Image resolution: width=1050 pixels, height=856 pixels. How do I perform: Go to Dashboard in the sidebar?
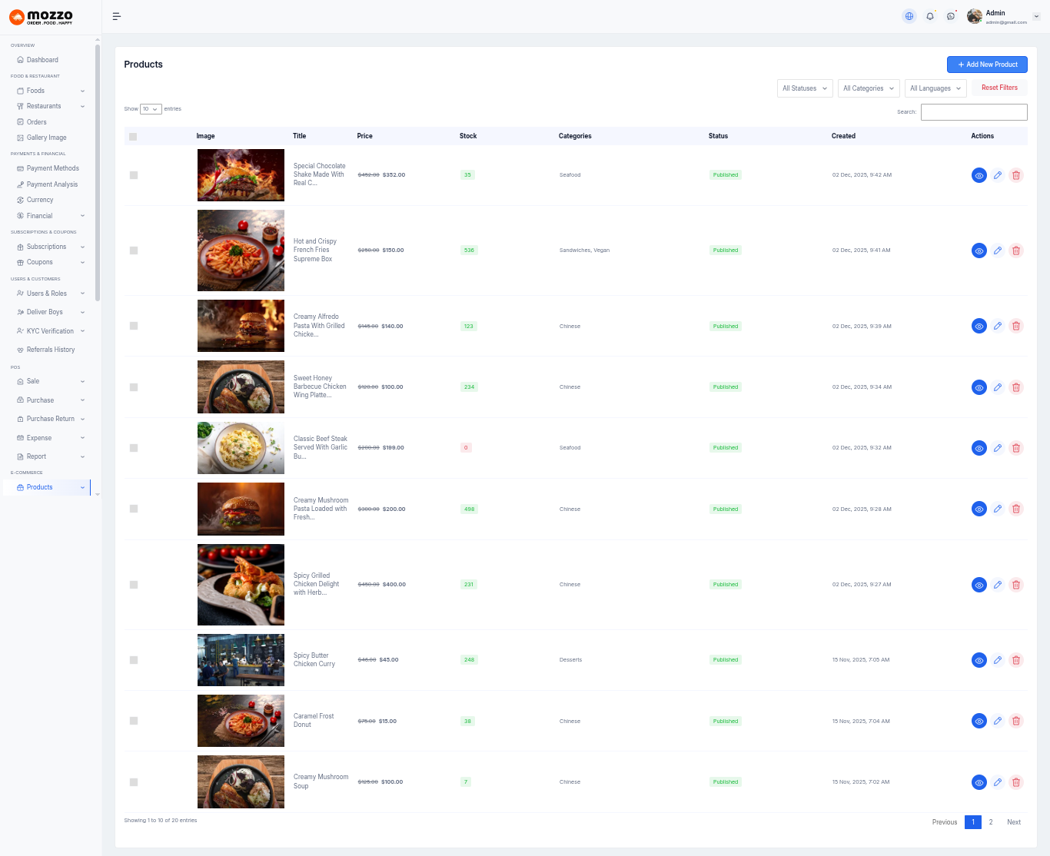[42, 60]
